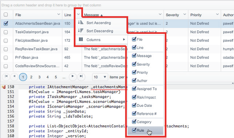Check the TaskDataImport.java row checkbox

6,32
